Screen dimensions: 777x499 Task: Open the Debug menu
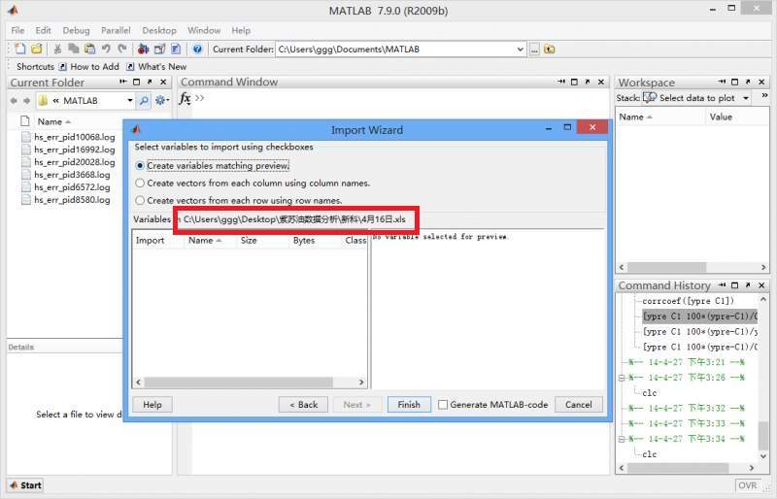click(76, 30)
